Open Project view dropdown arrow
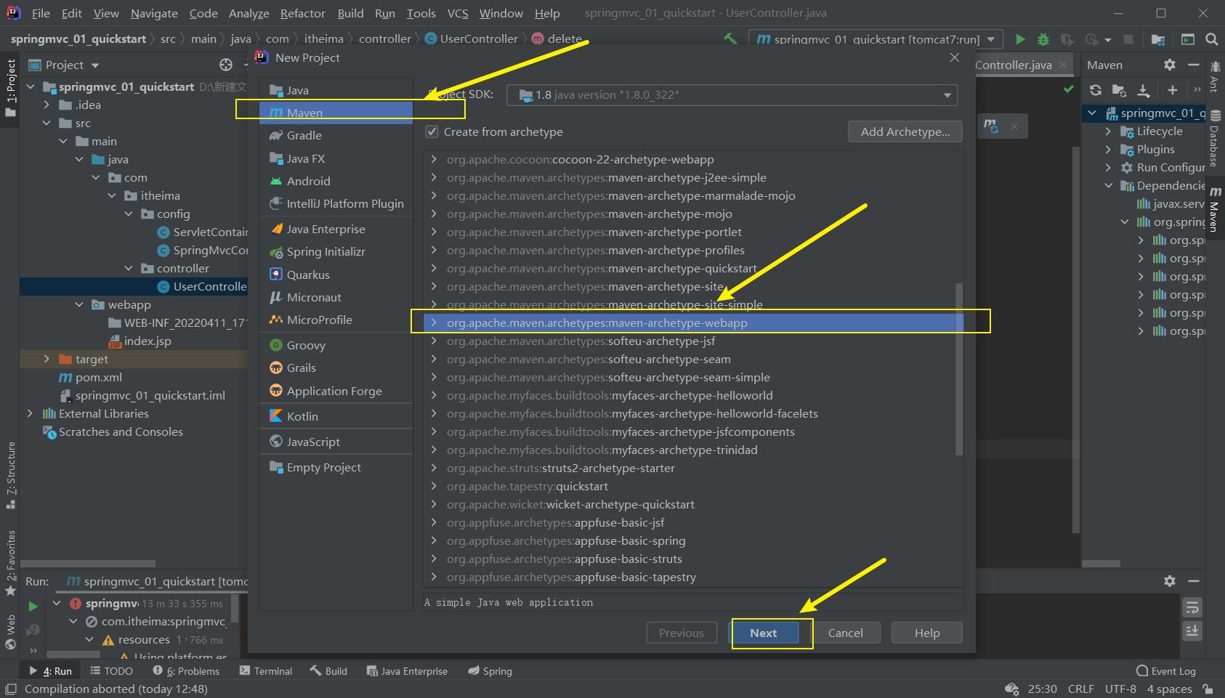The height and width of the screenshot is (698, 1225). 94,65
